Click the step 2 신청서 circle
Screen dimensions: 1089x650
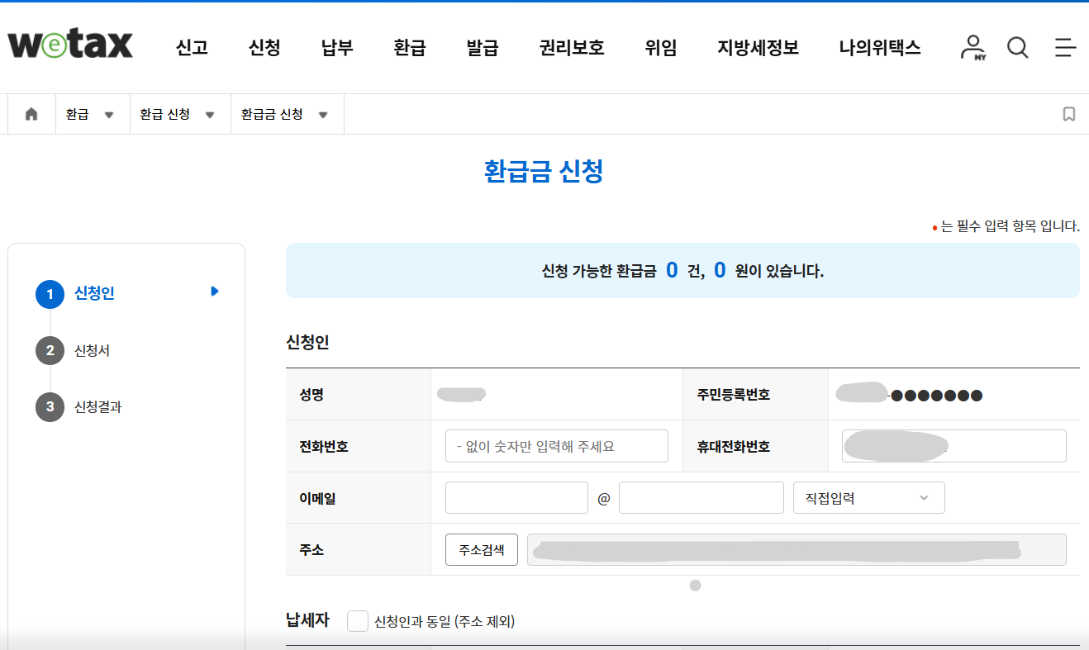tap(50, 350)
